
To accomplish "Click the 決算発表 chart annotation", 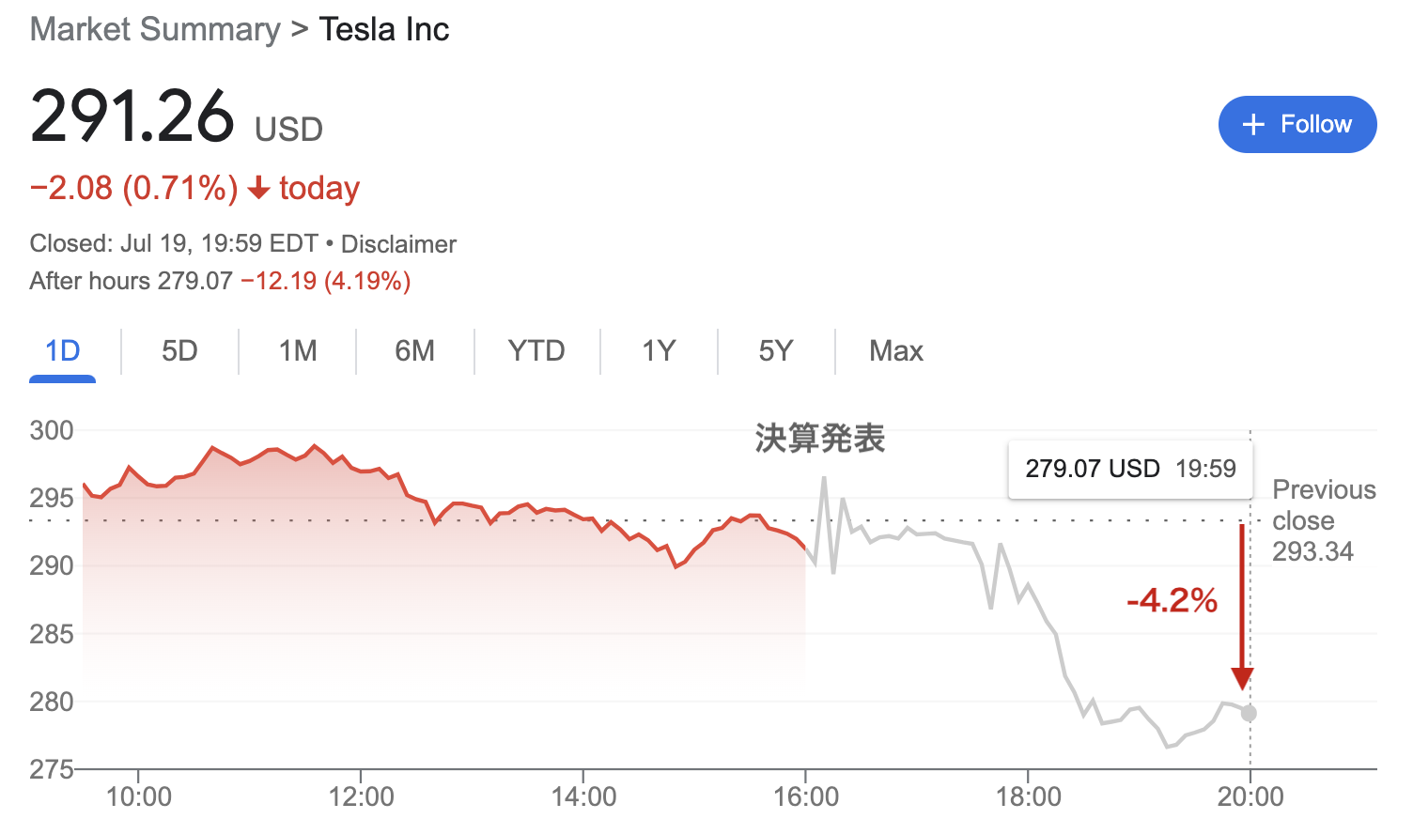I will click(819, 439).
